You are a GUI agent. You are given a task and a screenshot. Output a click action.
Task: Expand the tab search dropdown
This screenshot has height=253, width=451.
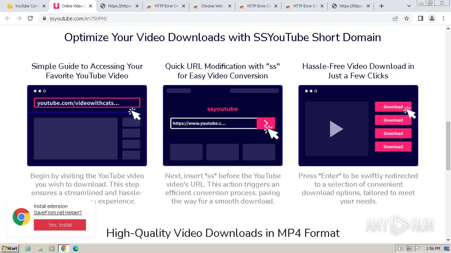pos(409,6)
